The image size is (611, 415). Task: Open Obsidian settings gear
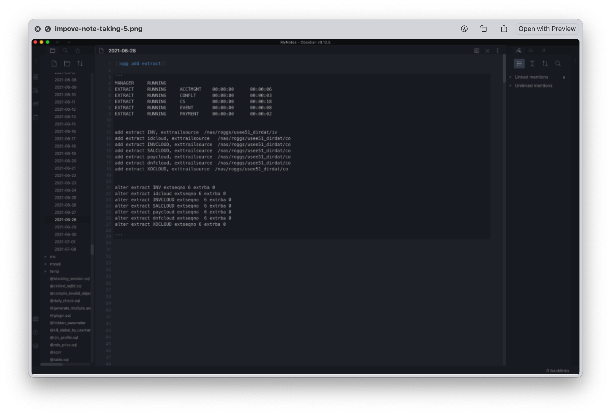point(36,346)
